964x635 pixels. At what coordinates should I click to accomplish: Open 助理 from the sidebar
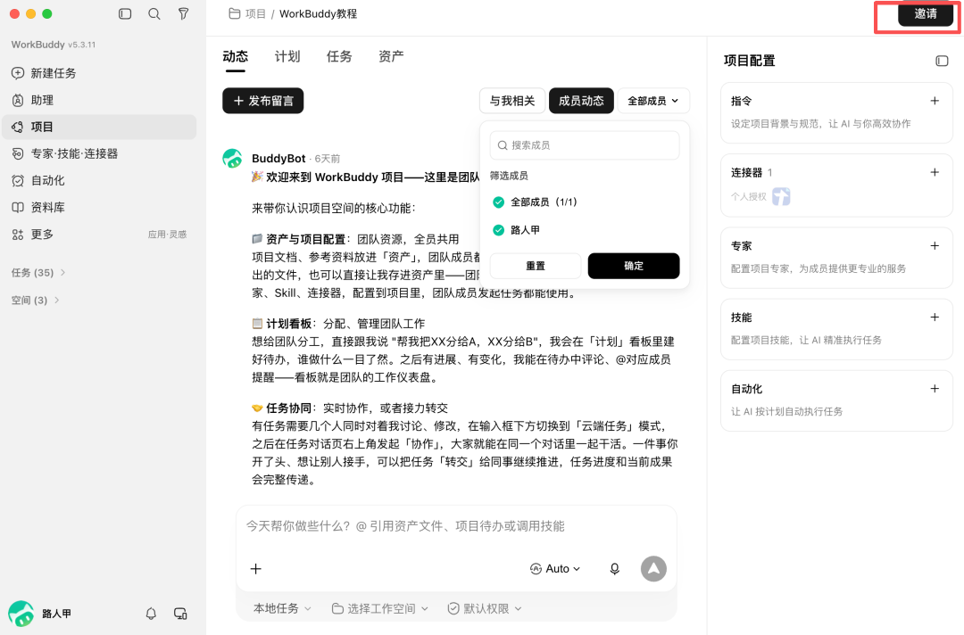98,100
